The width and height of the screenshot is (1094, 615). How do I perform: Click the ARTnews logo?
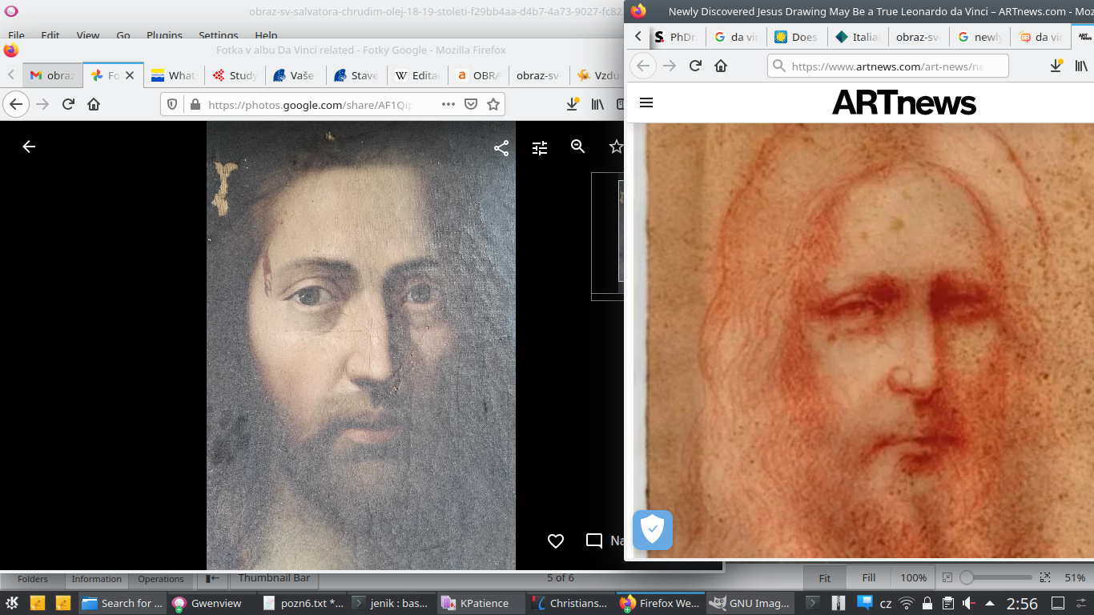click(904, 102)
